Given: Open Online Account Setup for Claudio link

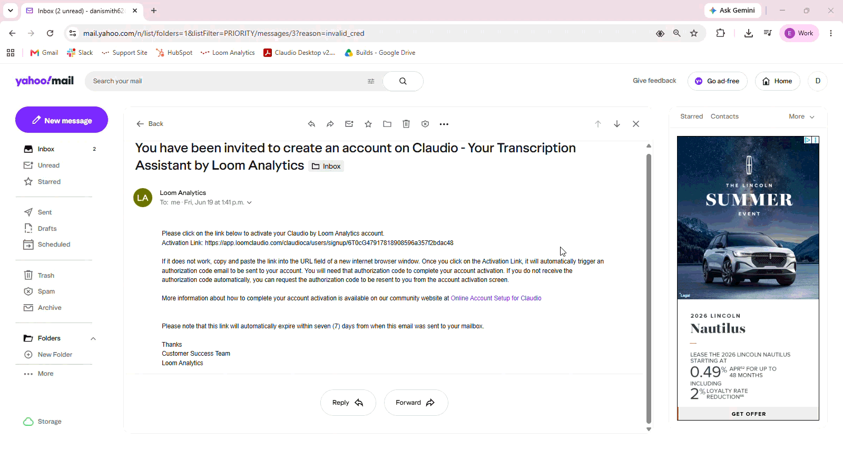Looking at the screenshot, I should coord(496,298).
